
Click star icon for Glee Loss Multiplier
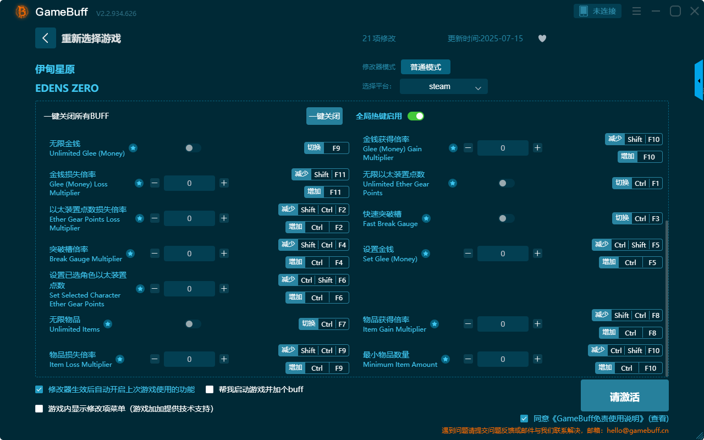click(x=140, y=183)
